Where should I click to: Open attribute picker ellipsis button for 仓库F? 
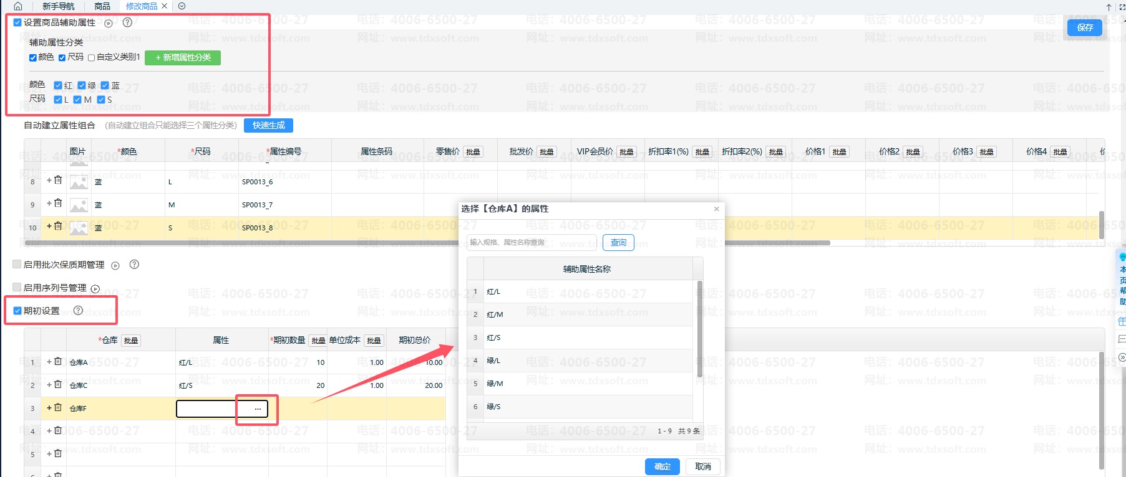258,409
